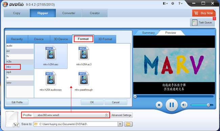Viewport: 220px width, 131px height.
Task: Switch to the Copy tab
Action: click(x=17, y=13)
